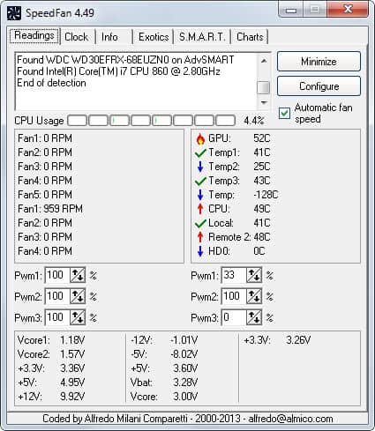Click the Remote 2 48C reading
This screenshot has width=375, height=431.
[x=239, y=237]
